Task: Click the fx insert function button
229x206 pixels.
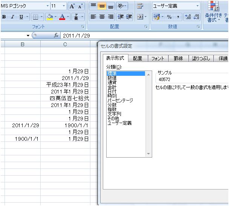Action: pos(56,35)
